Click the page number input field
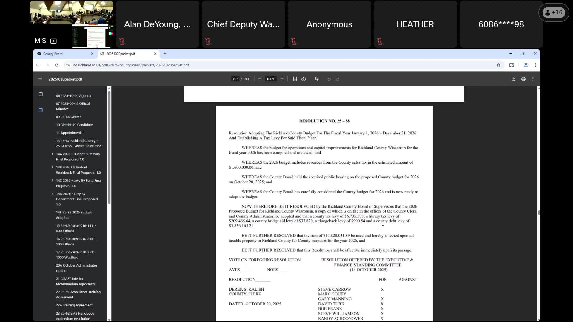Viewport: 573px width, 322px height. tap(235, 79)
